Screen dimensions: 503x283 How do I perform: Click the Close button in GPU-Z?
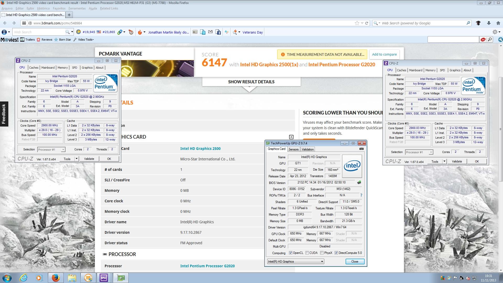point(355,262)
